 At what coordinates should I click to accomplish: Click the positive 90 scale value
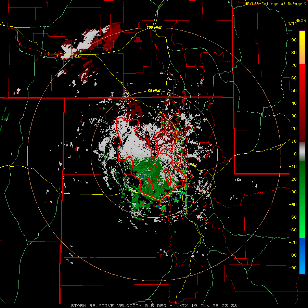(x=294, y=40)
